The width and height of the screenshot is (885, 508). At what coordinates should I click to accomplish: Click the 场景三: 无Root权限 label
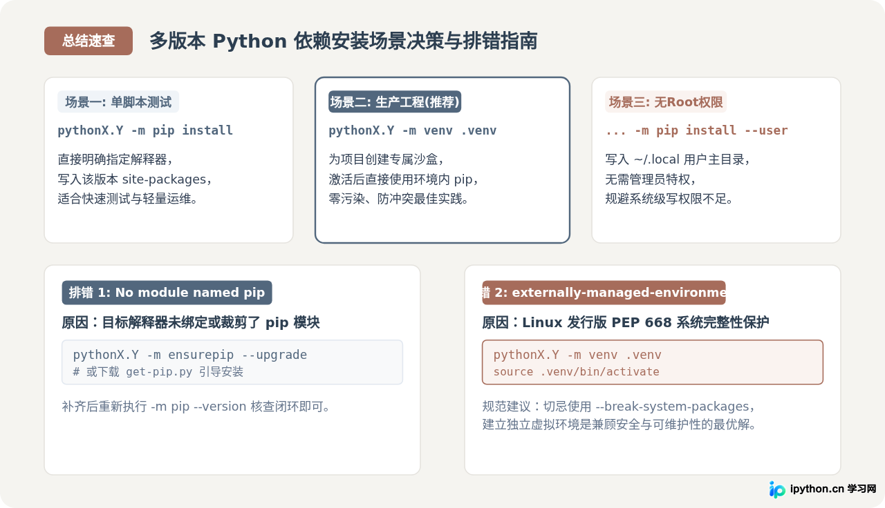(666, 102)
